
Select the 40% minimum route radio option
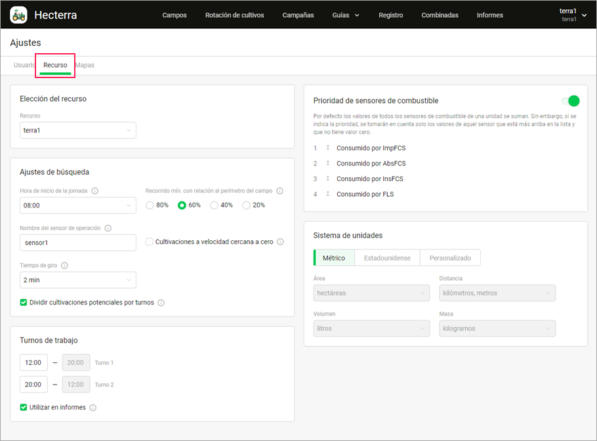pyautogui.click(x=214, y=205)
